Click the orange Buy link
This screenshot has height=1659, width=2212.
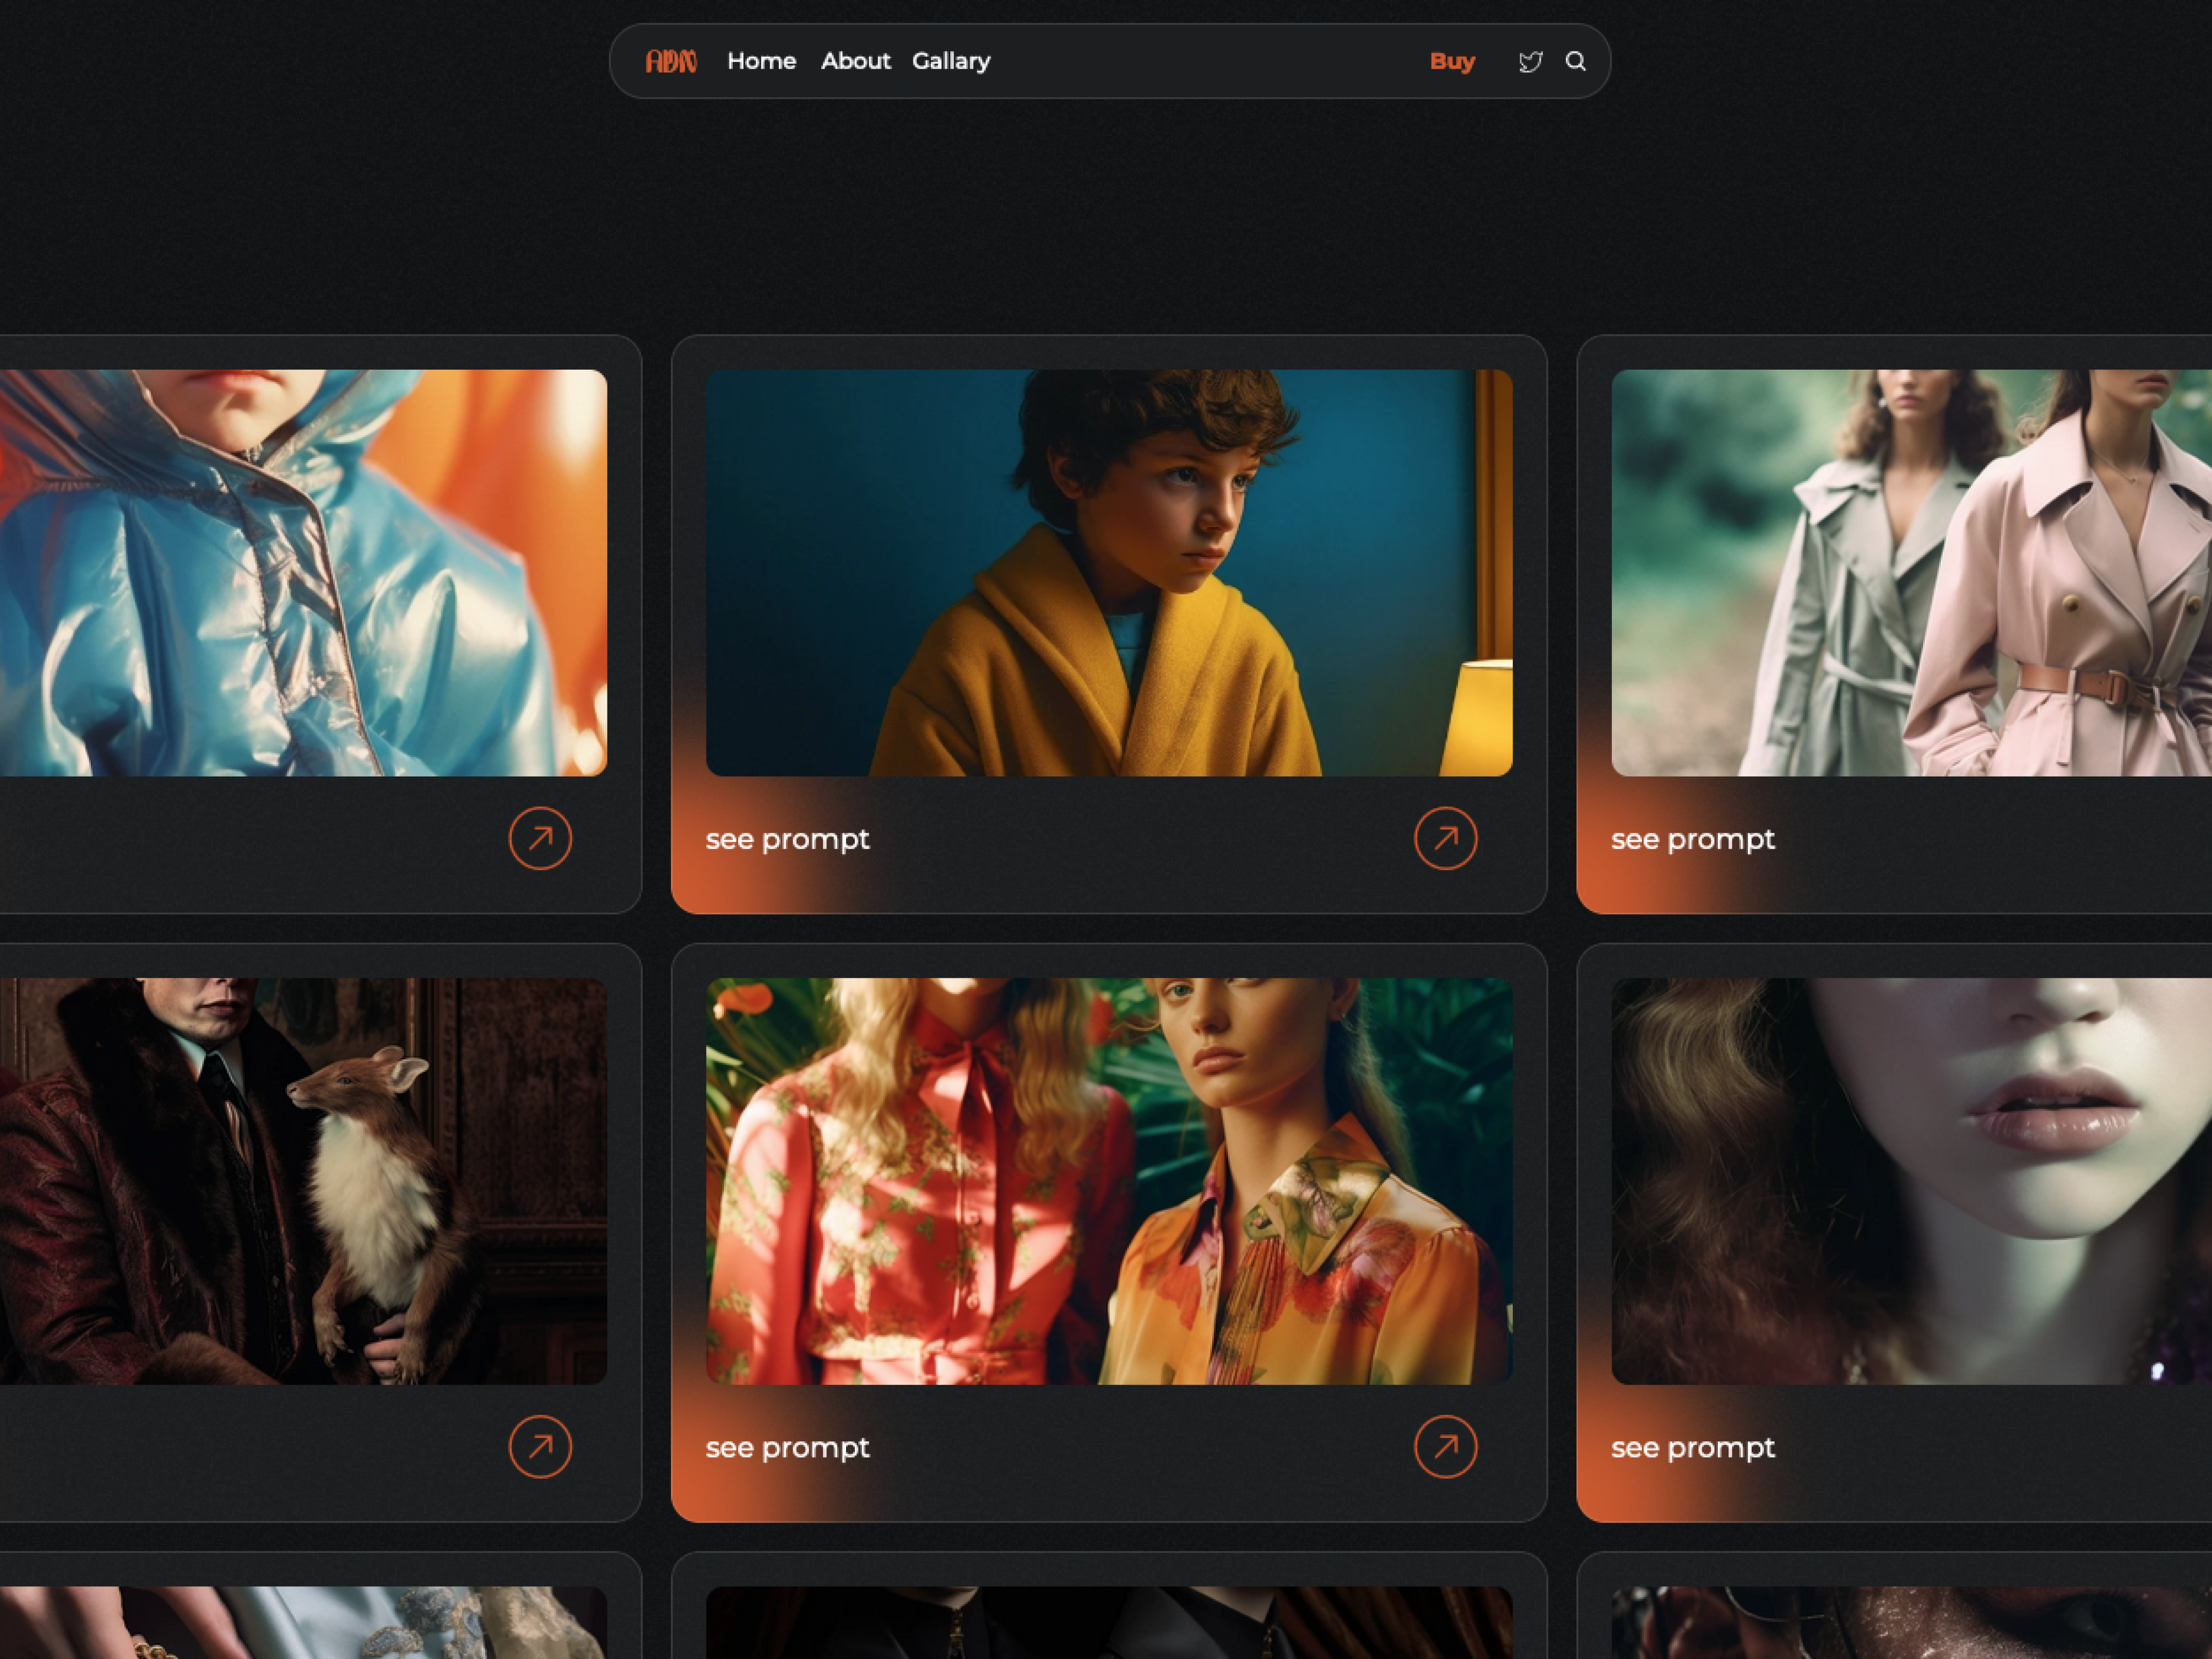(x=1452, y=62)
